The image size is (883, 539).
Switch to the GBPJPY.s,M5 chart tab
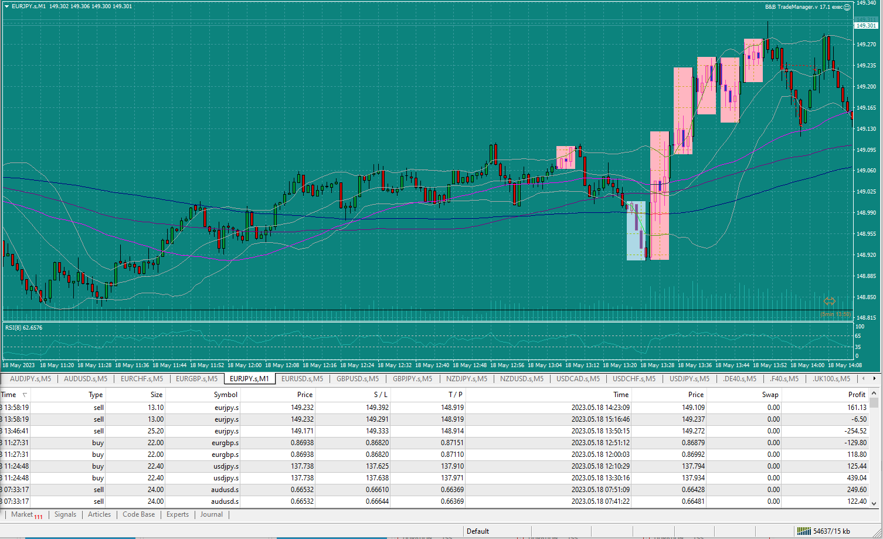pos(412,379)
